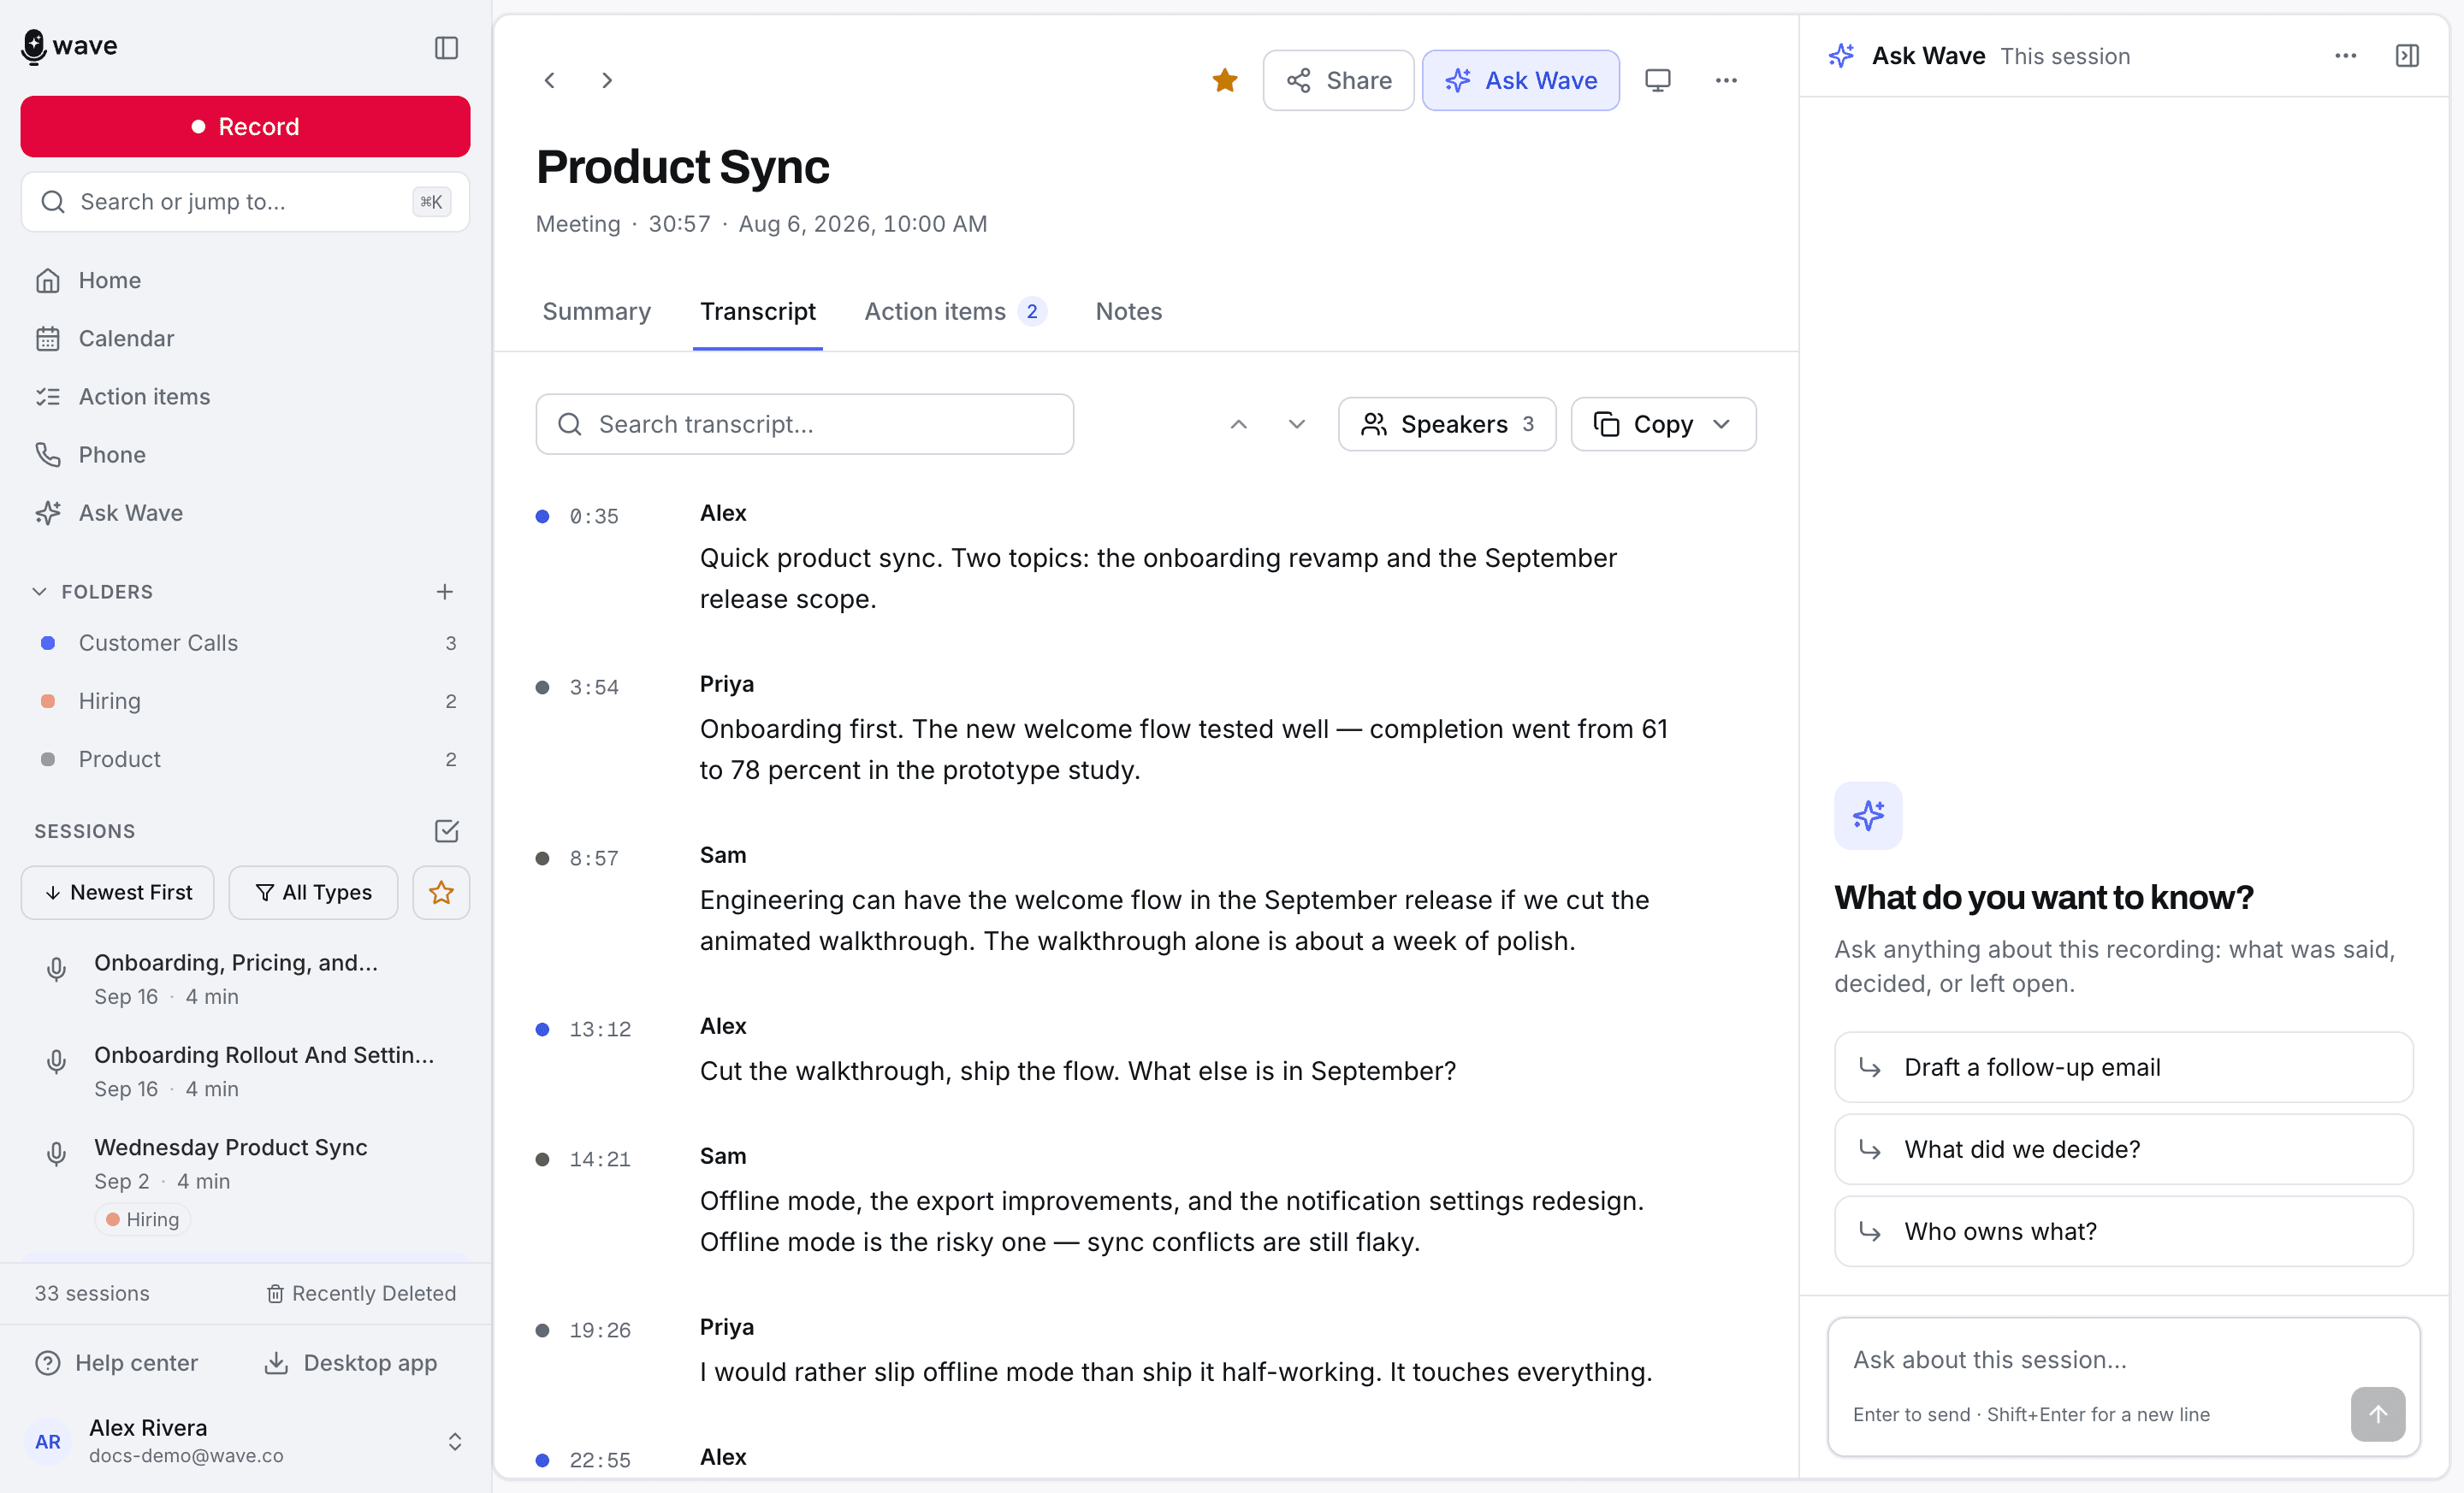Open Calendar in the sidebar
The width and height of the screenshot is (2464, 1493).
coord(245,339)
